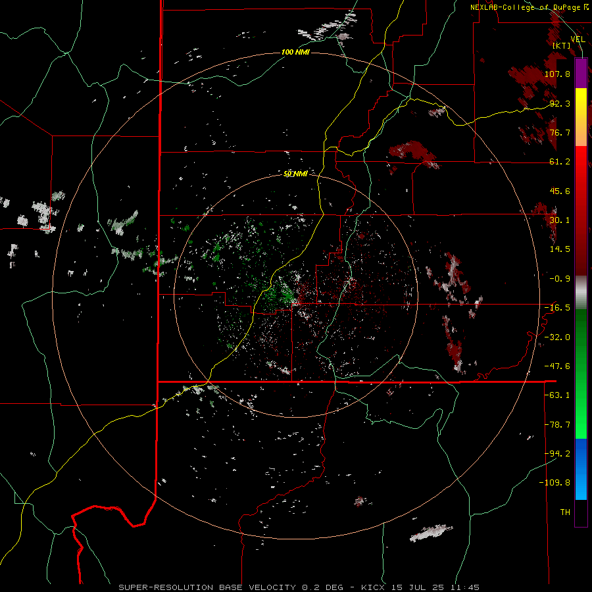Select the -0.9 velocity scale value

pyautogui.click(x=560, y=279)
